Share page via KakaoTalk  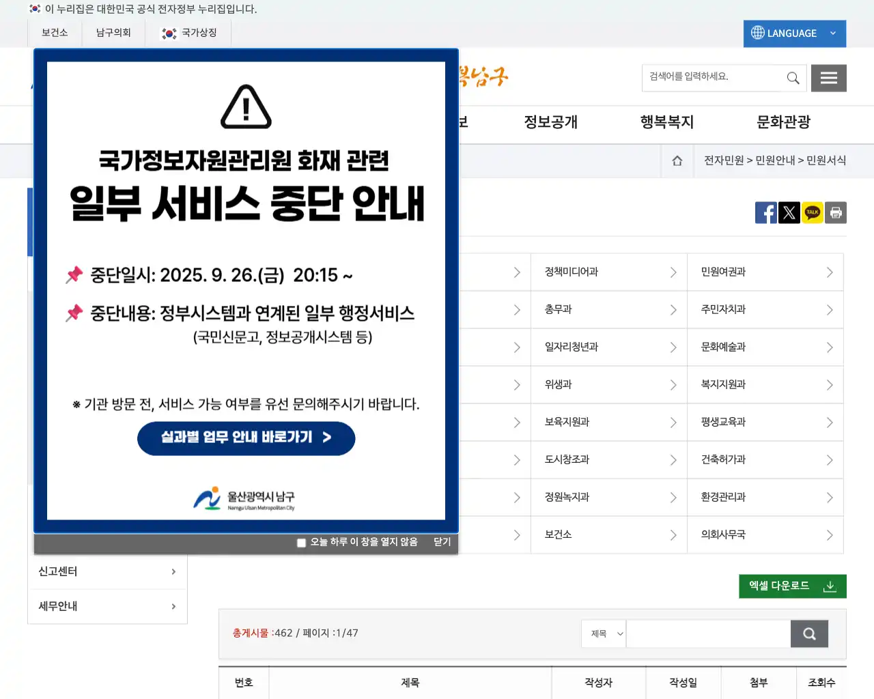813,212
